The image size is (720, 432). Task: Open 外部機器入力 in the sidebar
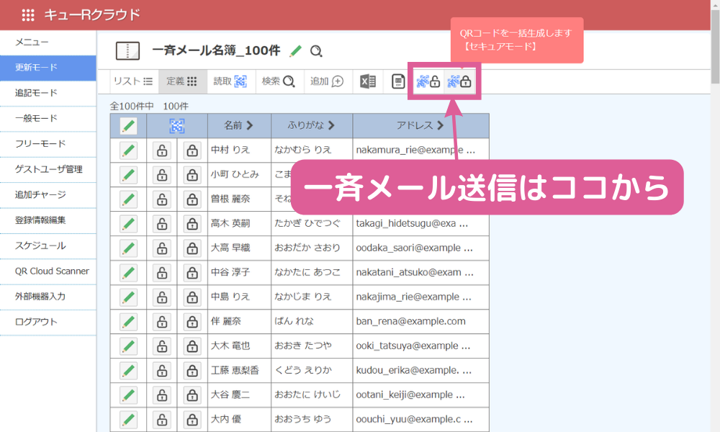click(x=48, y=297)
